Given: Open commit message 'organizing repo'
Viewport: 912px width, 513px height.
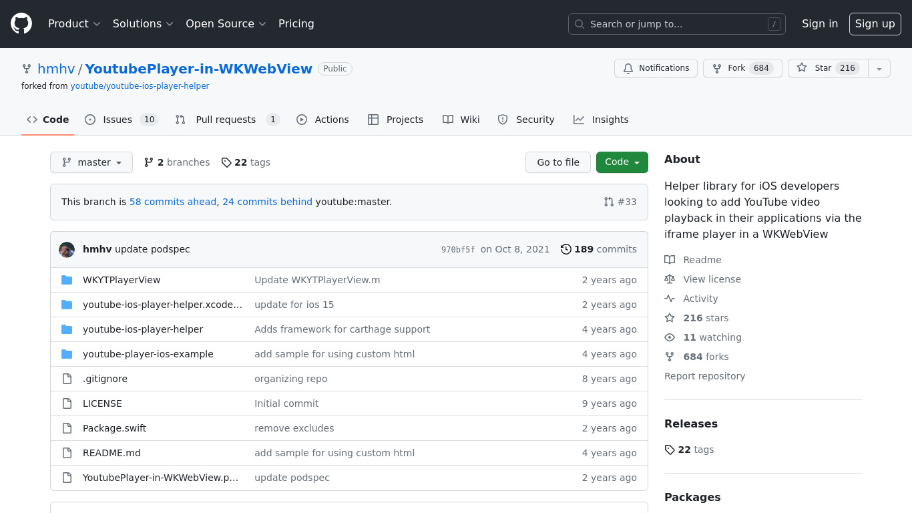Looking at the screenshot, I should (x=290, y=379).
